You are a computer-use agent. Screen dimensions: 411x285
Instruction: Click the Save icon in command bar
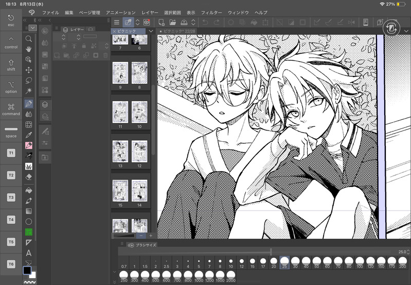click(x=184, y=22)
